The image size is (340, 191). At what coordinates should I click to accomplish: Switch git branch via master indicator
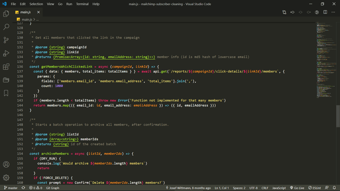tap(10, 188)
